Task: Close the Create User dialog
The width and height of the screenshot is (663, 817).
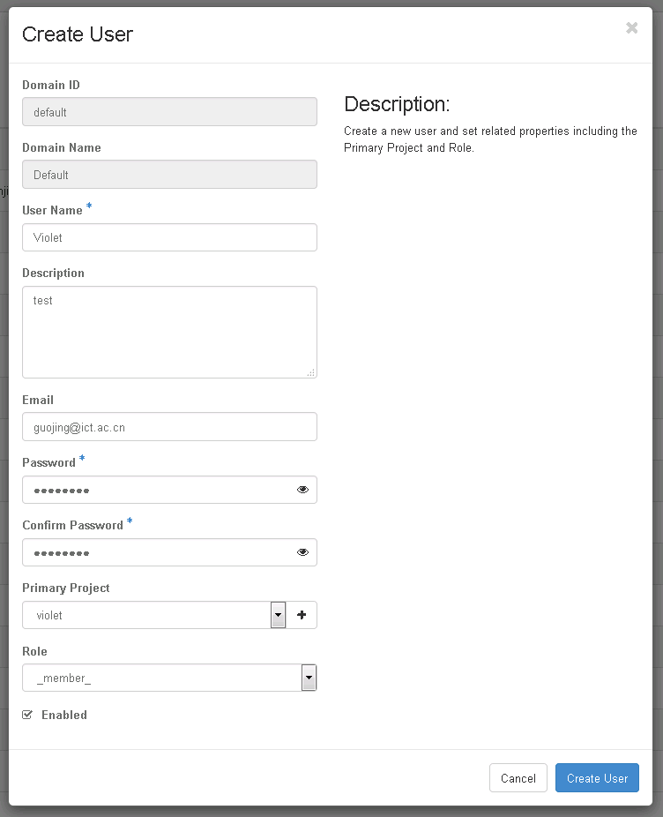Action: point(632,27)
